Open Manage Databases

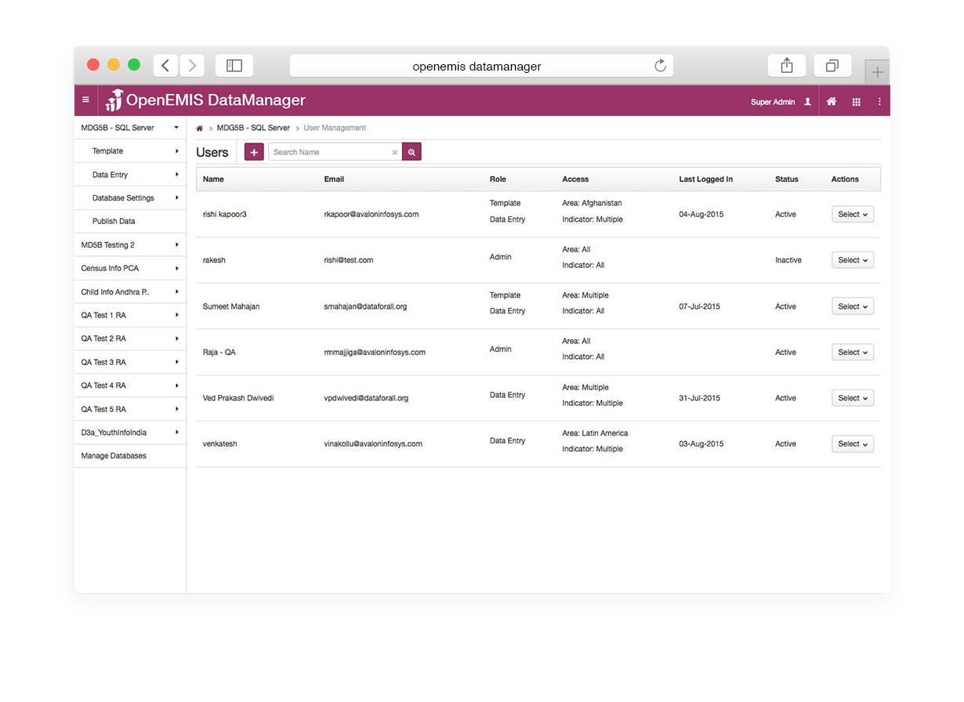tap(130, 456)
